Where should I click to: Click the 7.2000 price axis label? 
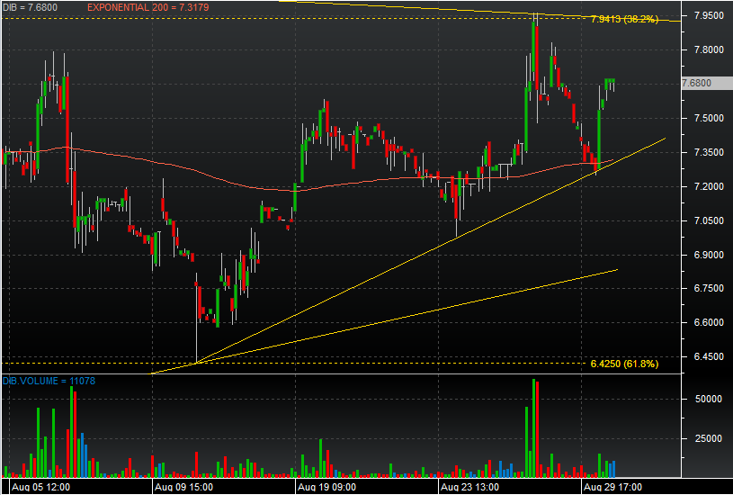[x=699, y=186]
